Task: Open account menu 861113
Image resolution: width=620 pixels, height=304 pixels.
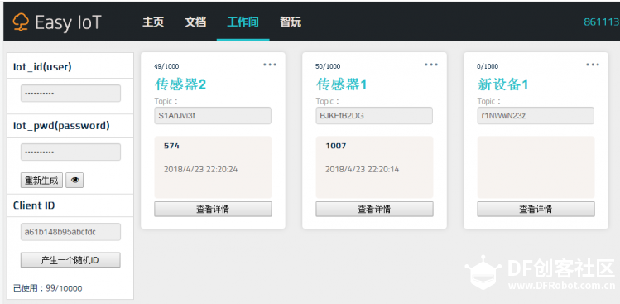Action: [x=602, y=22]
